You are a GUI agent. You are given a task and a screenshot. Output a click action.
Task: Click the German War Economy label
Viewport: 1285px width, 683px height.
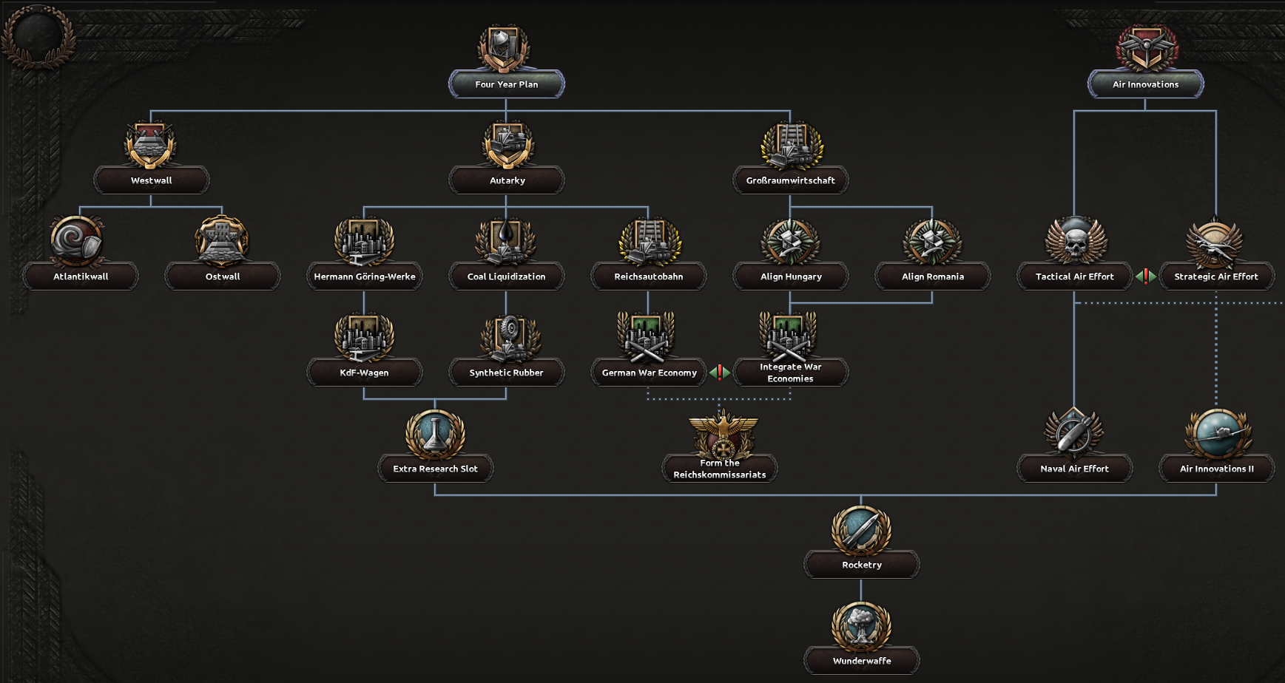pos(649,373)
